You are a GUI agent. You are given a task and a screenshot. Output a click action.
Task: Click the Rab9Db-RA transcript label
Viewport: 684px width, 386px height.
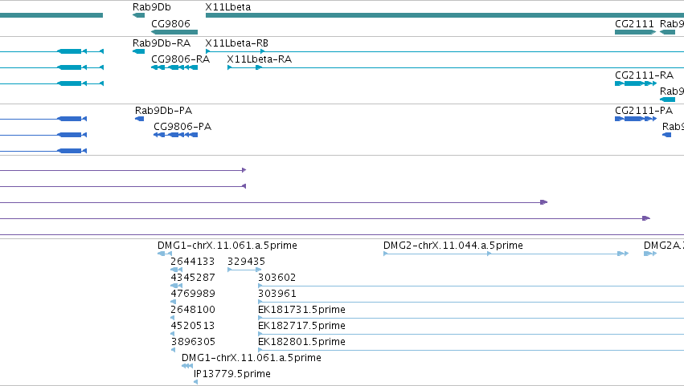162,43
